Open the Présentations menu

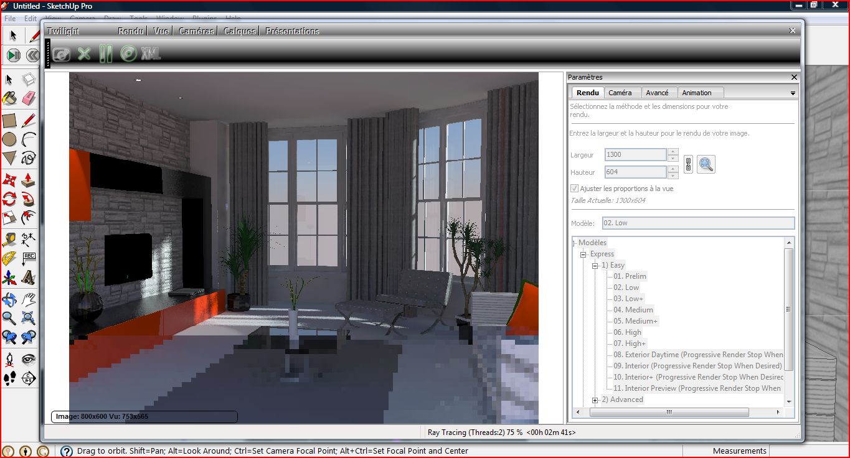pos(292,30)
